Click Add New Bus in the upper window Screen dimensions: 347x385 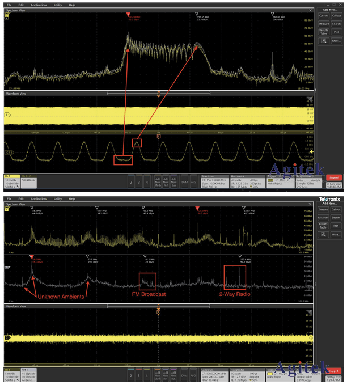click(173, 183)
